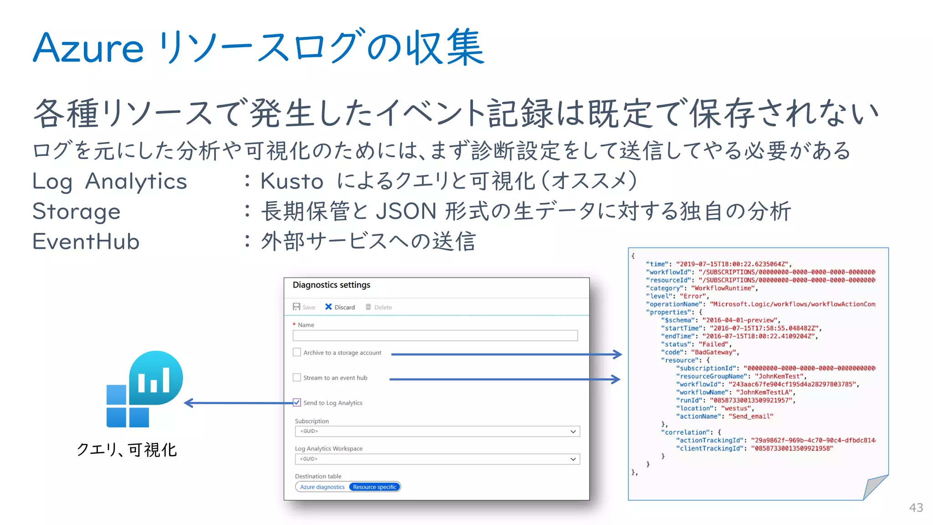Click the slide title "Azure リソースログの収集"
Screen dimensions: 933x525
(x=259, y=47)
